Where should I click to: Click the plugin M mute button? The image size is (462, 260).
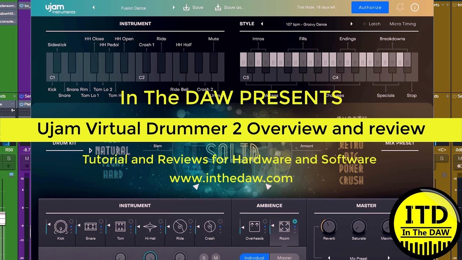coord(215,257)
